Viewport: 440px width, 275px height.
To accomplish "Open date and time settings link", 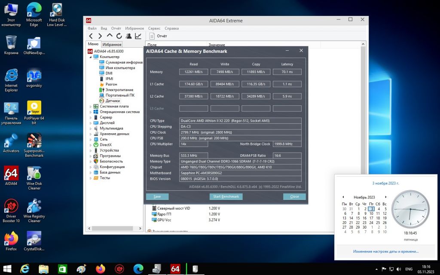I will coord(385,251).
